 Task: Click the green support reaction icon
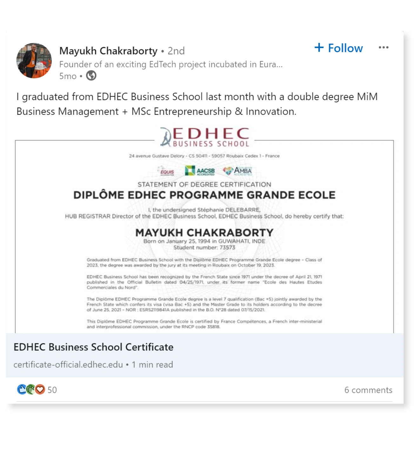click(30, 390)
